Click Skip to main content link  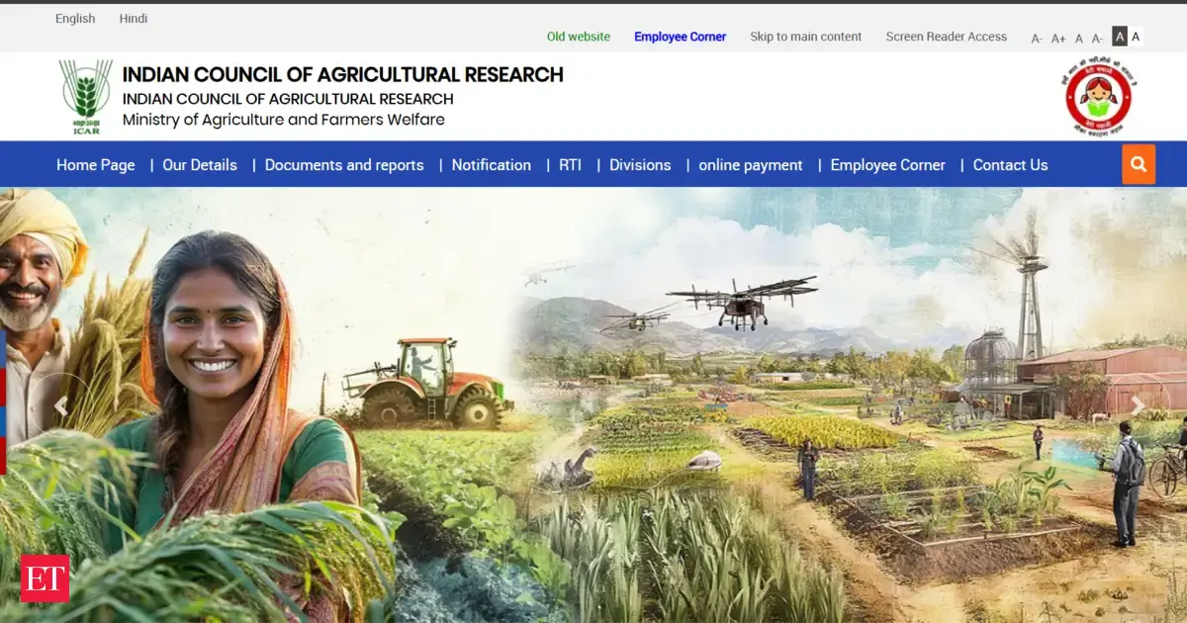[806, 37]
